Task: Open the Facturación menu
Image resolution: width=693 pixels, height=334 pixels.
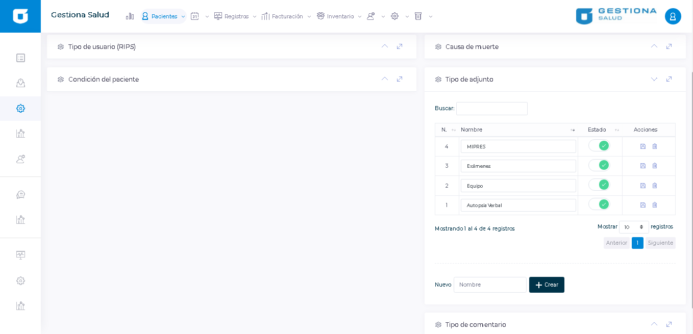Action: (286, 16)
